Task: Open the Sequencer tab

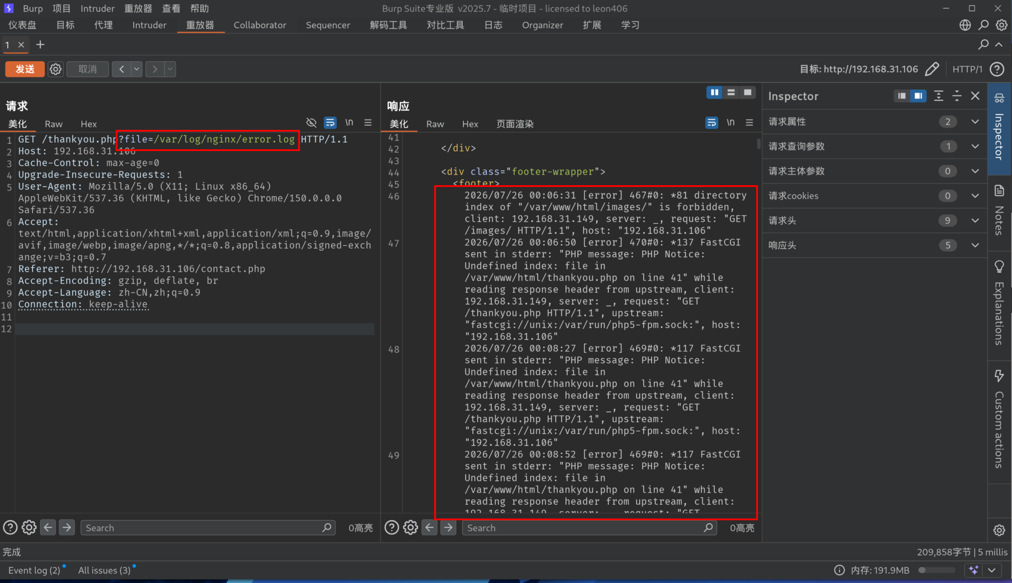Action: point(328,25)
